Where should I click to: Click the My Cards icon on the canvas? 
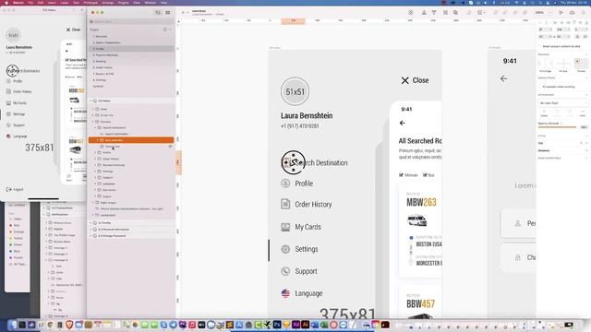click(x=285, y=227)
